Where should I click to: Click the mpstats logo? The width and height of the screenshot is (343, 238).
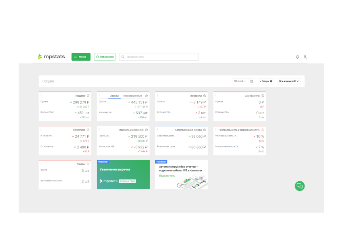click(52, 57)
